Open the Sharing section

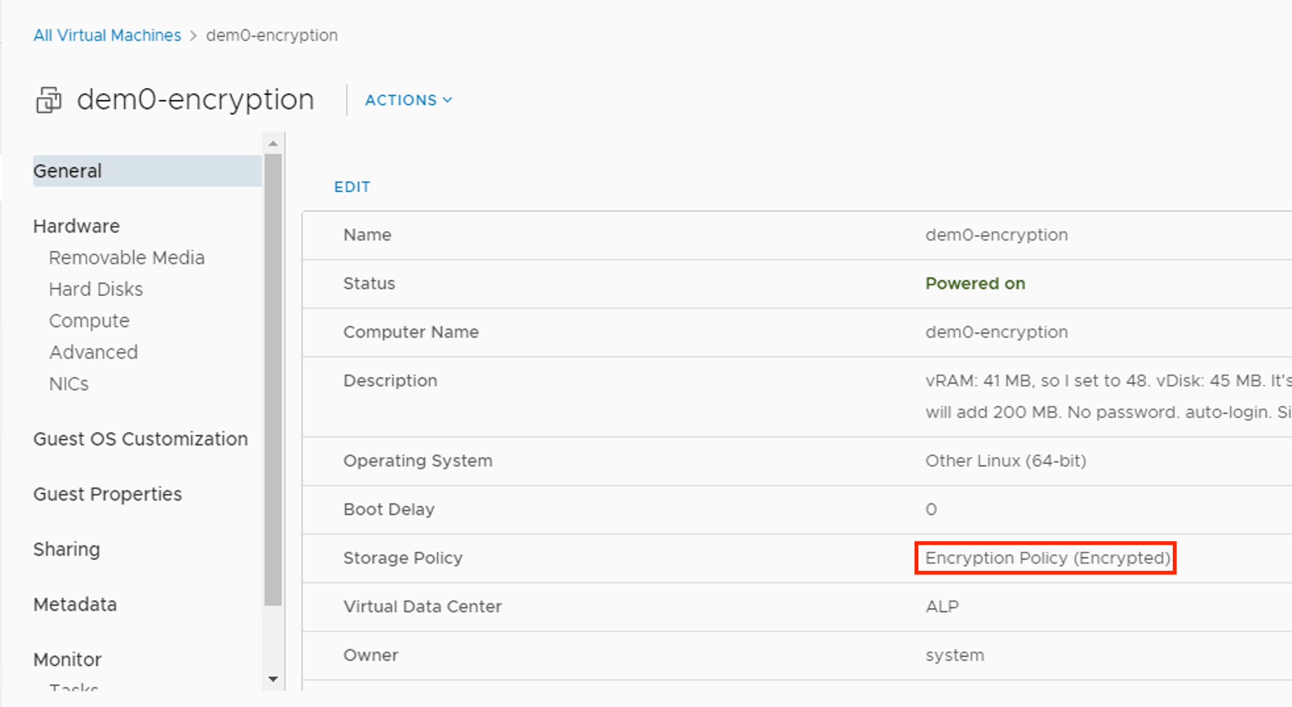[66, 549]
